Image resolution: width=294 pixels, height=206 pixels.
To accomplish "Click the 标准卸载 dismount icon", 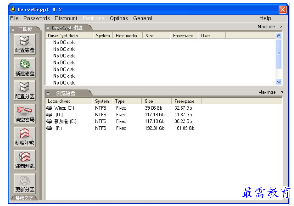I will pyautogui.click(x=25, y=137).
